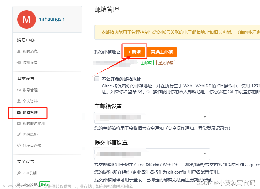The image size is (260, 189).
Task: Open 我的消息 in the sidebar
Action: point(30,52)
